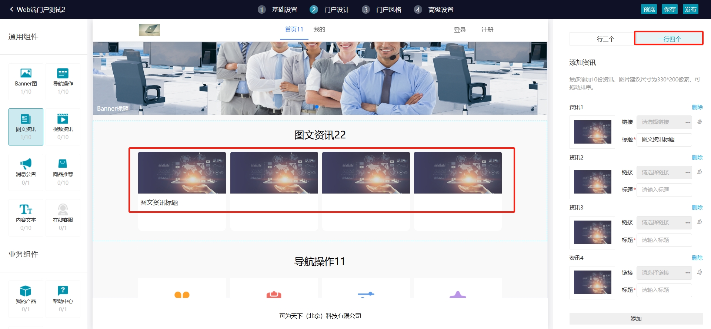Add the 商品推荐 component

[63, 172]
